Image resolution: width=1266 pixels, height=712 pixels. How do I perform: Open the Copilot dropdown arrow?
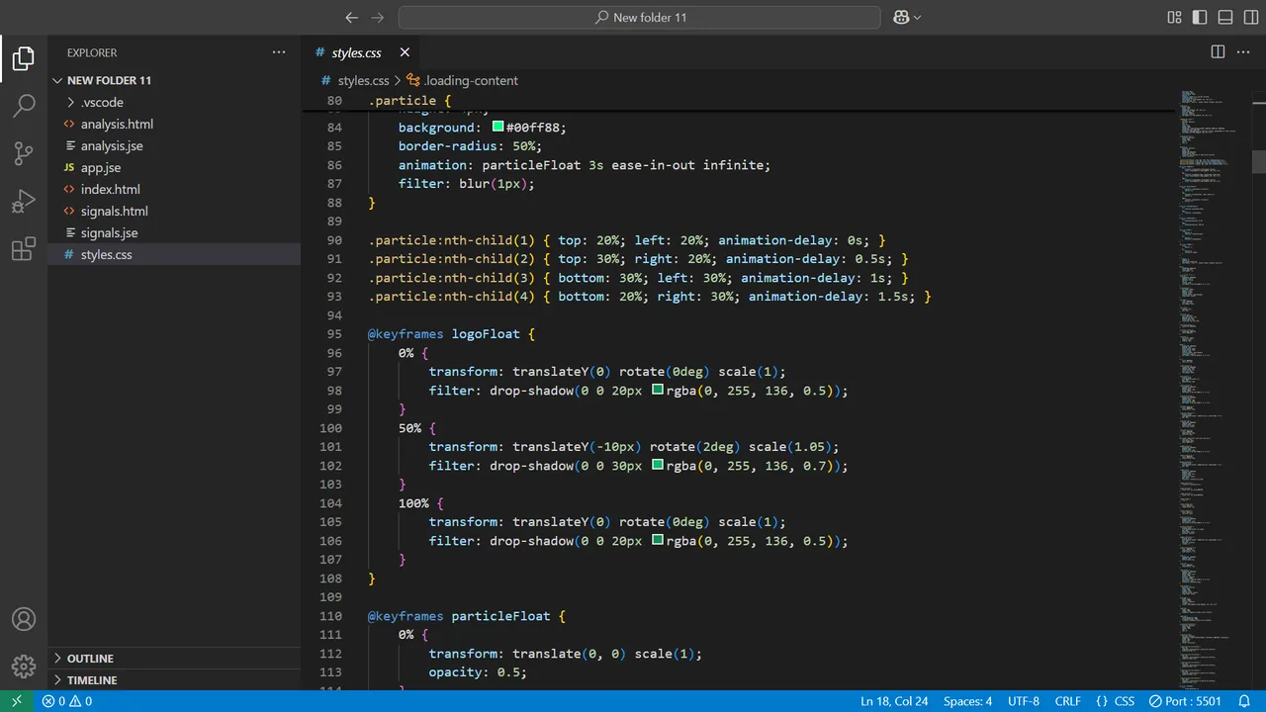coord(917,17)
